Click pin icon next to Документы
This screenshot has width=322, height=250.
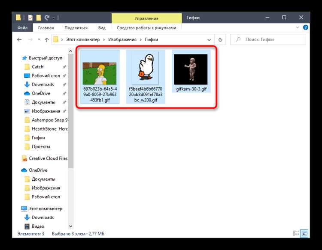(64, 102)
